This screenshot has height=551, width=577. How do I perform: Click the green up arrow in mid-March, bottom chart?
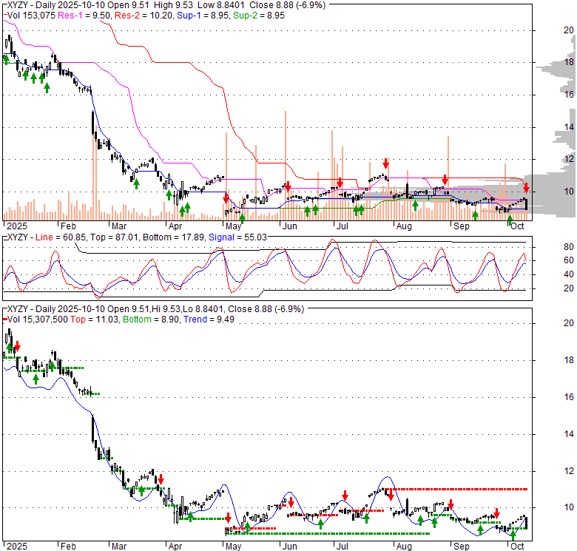coord(141,488)
